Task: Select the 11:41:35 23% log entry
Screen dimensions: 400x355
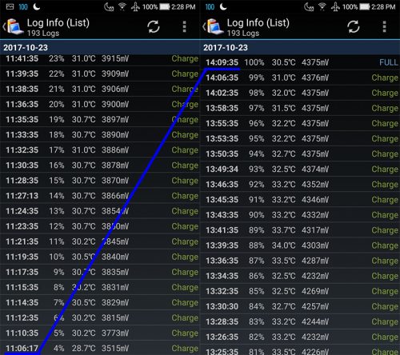Action: 100,58
